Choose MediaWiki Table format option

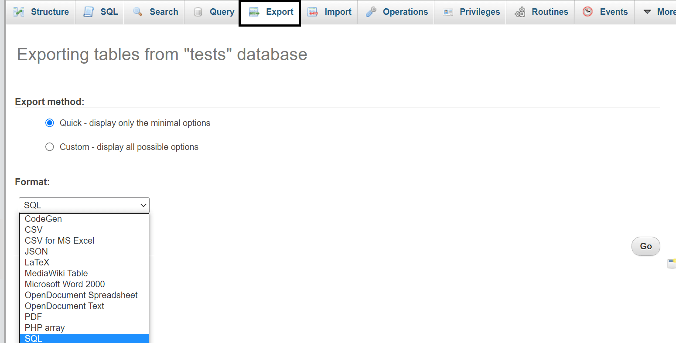pyautogui.click(x=84, y=273)
